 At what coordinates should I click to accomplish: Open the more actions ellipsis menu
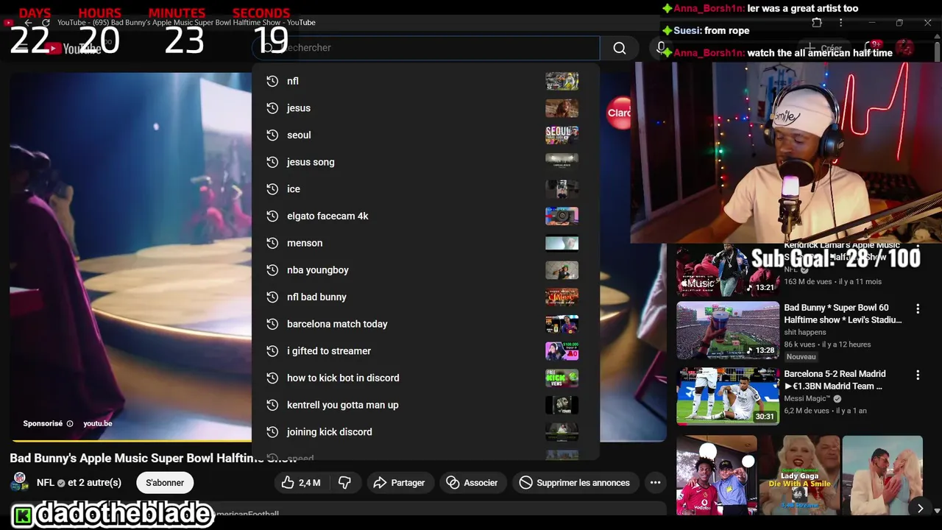(655, 483)
